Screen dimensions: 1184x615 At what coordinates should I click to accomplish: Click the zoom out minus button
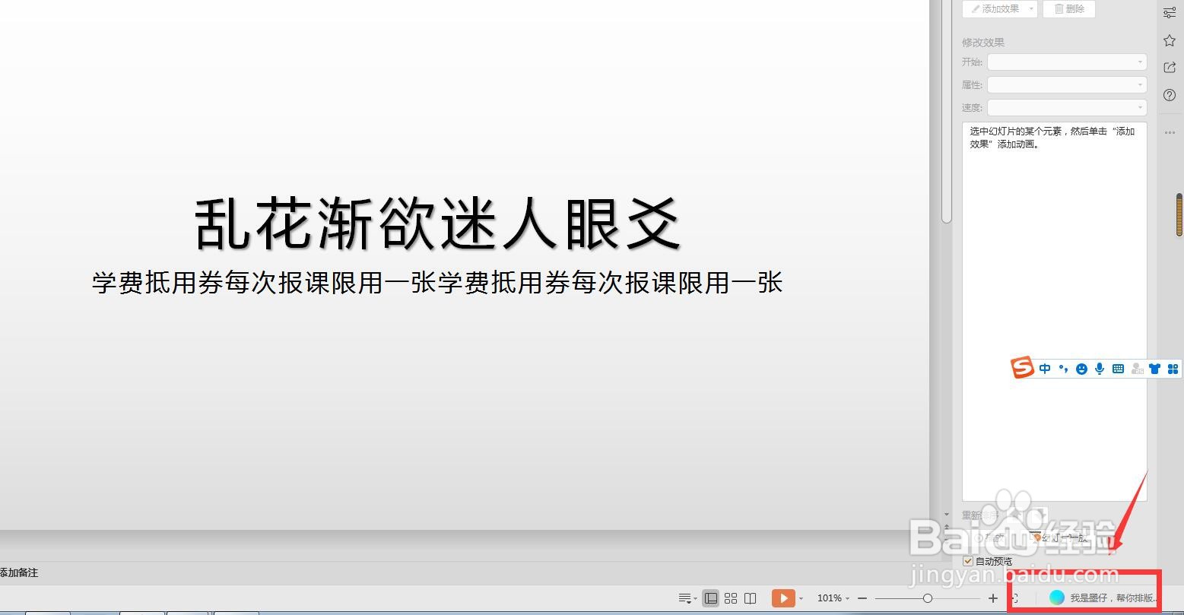[x=862, y=598]
